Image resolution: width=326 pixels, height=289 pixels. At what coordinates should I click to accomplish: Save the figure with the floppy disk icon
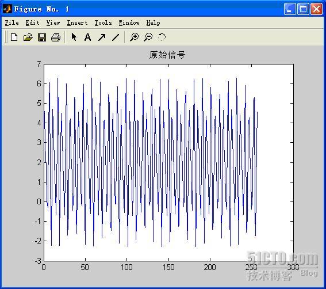pyautogui.click(x=42, y=37)
